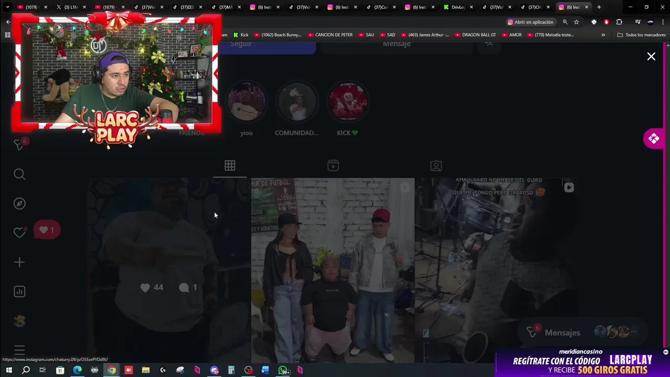Switch to the Tagged photos tab
The width and height of the screenshot is (670, 377).
pyautogui.click(x=436, y=166)
